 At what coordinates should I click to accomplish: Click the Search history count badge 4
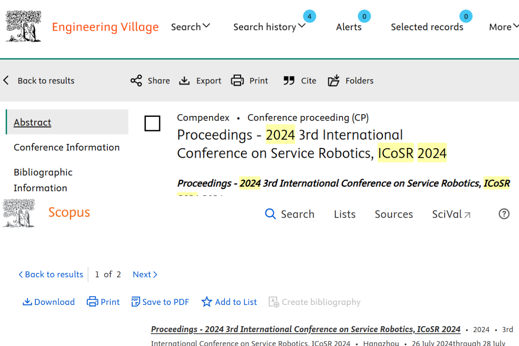pyautogui.click(x=309, y=17)
